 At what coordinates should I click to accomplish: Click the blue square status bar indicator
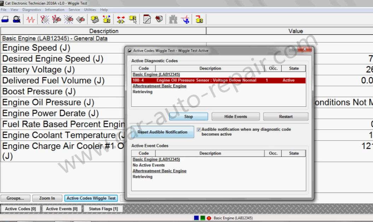pos(196,218)
